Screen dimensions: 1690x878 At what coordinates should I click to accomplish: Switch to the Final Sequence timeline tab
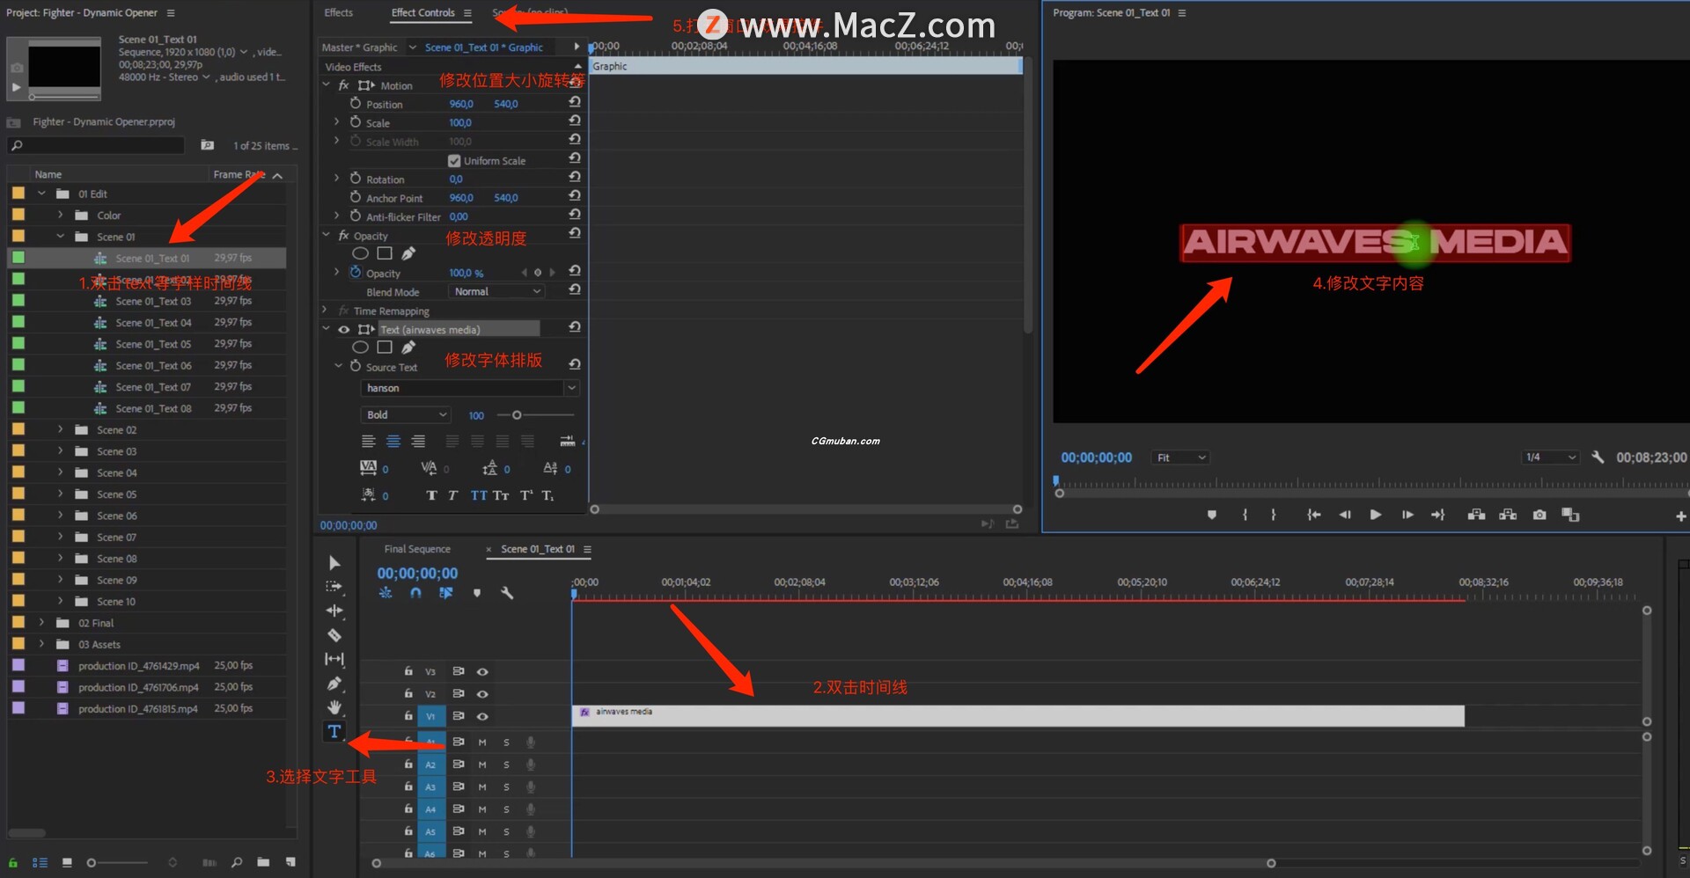point(417,549)
